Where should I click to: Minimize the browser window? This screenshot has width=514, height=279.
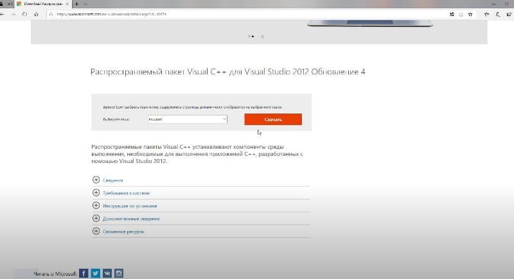point(493,4)
